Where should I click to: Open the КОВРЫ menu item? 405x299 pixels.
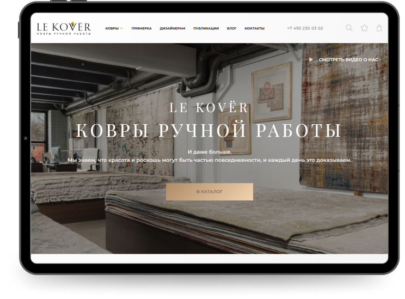coord(112,28)
